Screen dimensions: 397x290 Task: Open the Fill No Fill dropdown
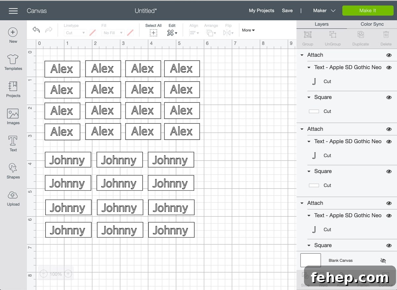tap(113, 33)
